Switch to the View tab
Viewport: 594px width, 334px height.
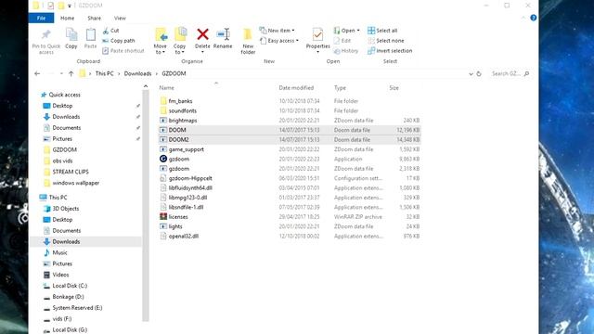(x=120, y=18)
